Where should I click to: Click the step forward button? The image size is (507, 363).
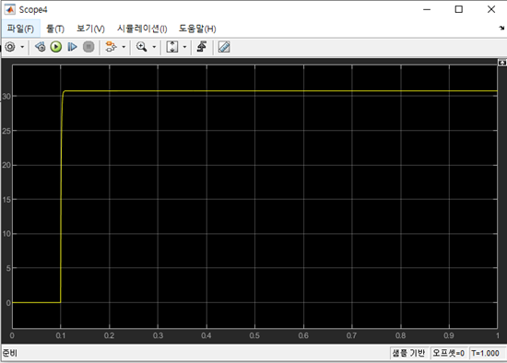pos(72,47)
